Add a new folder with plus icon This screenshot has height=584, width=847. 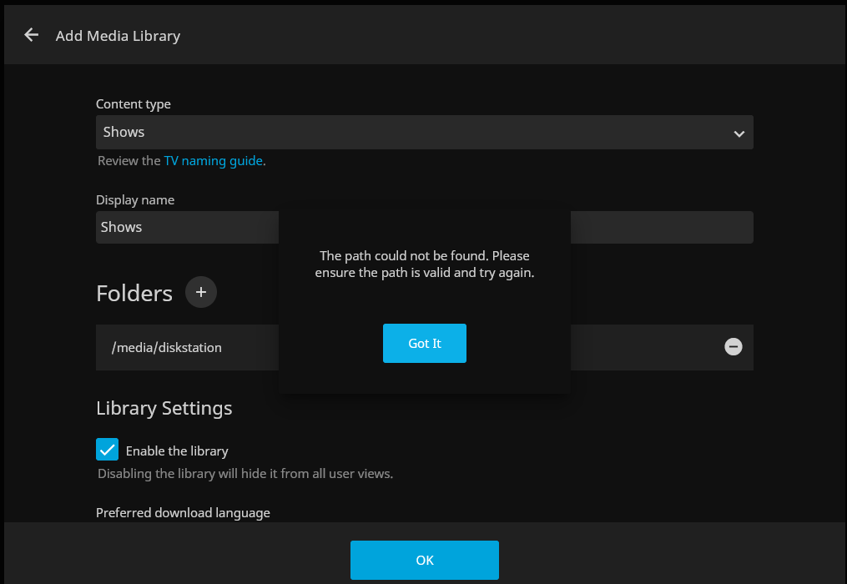click(200, 292)
